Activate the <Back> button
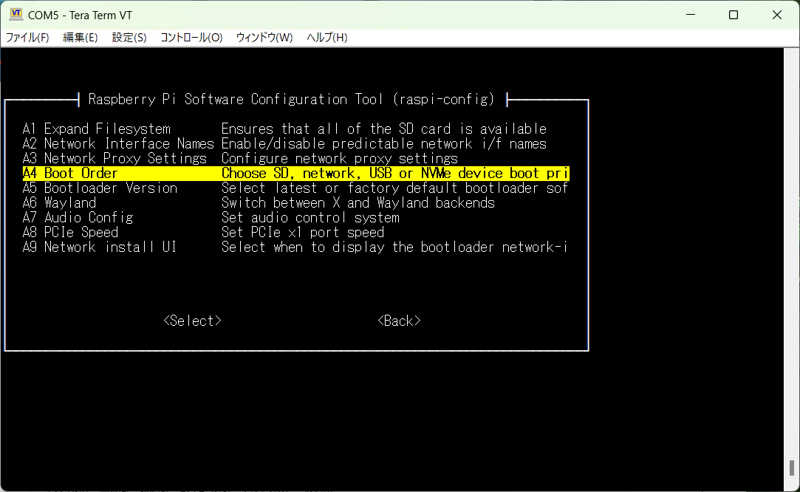The width and height of the screenshot is (800, 492). coord(399,321)
